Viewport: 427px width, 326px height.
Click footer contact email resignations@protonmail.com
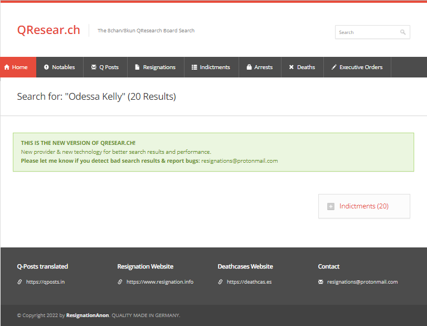[362, 282]
